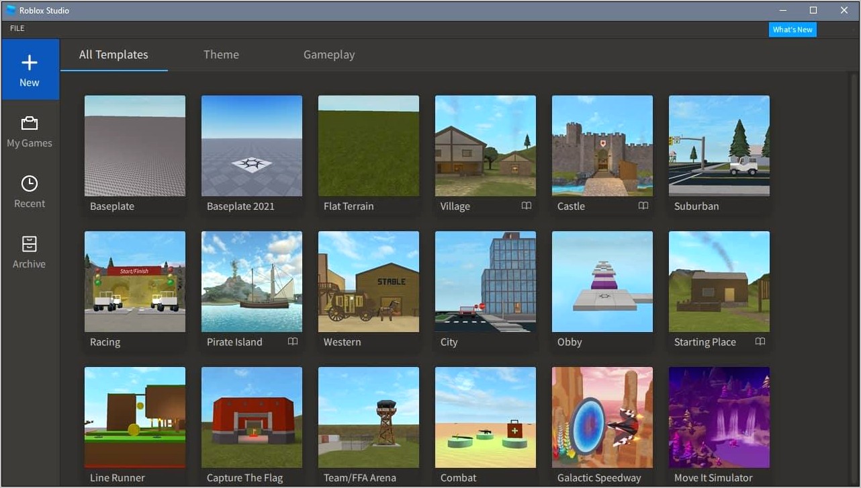The image size is (861, 488).
Task: Select the Line Runner template thumbnail
Action: click(135, 417)
